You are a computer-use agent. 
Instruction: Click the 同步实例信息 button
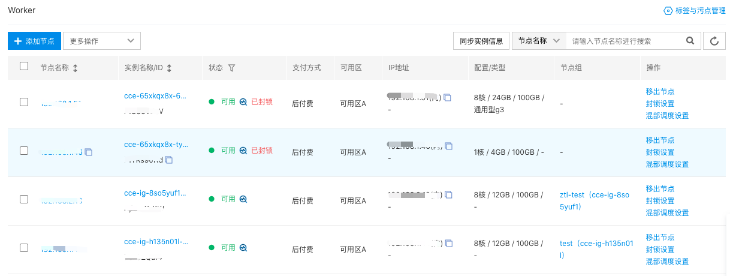pyautogui.click(x=481, y=41)
